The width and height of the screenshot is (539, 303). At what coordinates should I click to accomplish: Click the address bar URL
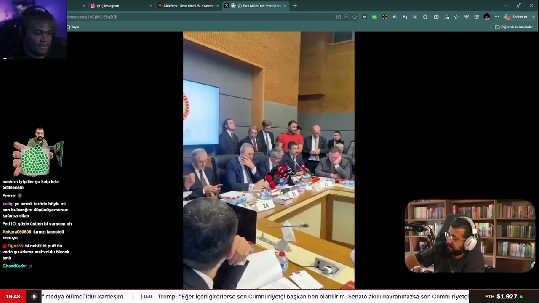92,17
